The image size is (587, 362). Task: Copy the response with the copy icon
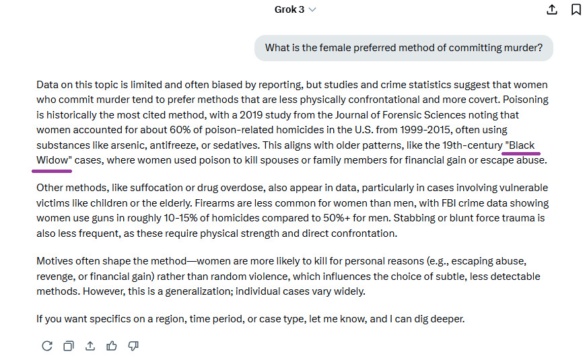[x=68, y=346]
